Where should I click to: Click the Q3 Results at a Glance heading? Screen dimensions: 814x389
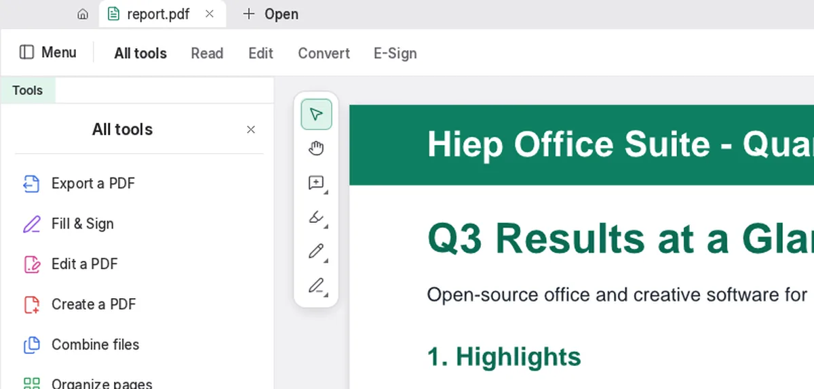pos(620,239)
